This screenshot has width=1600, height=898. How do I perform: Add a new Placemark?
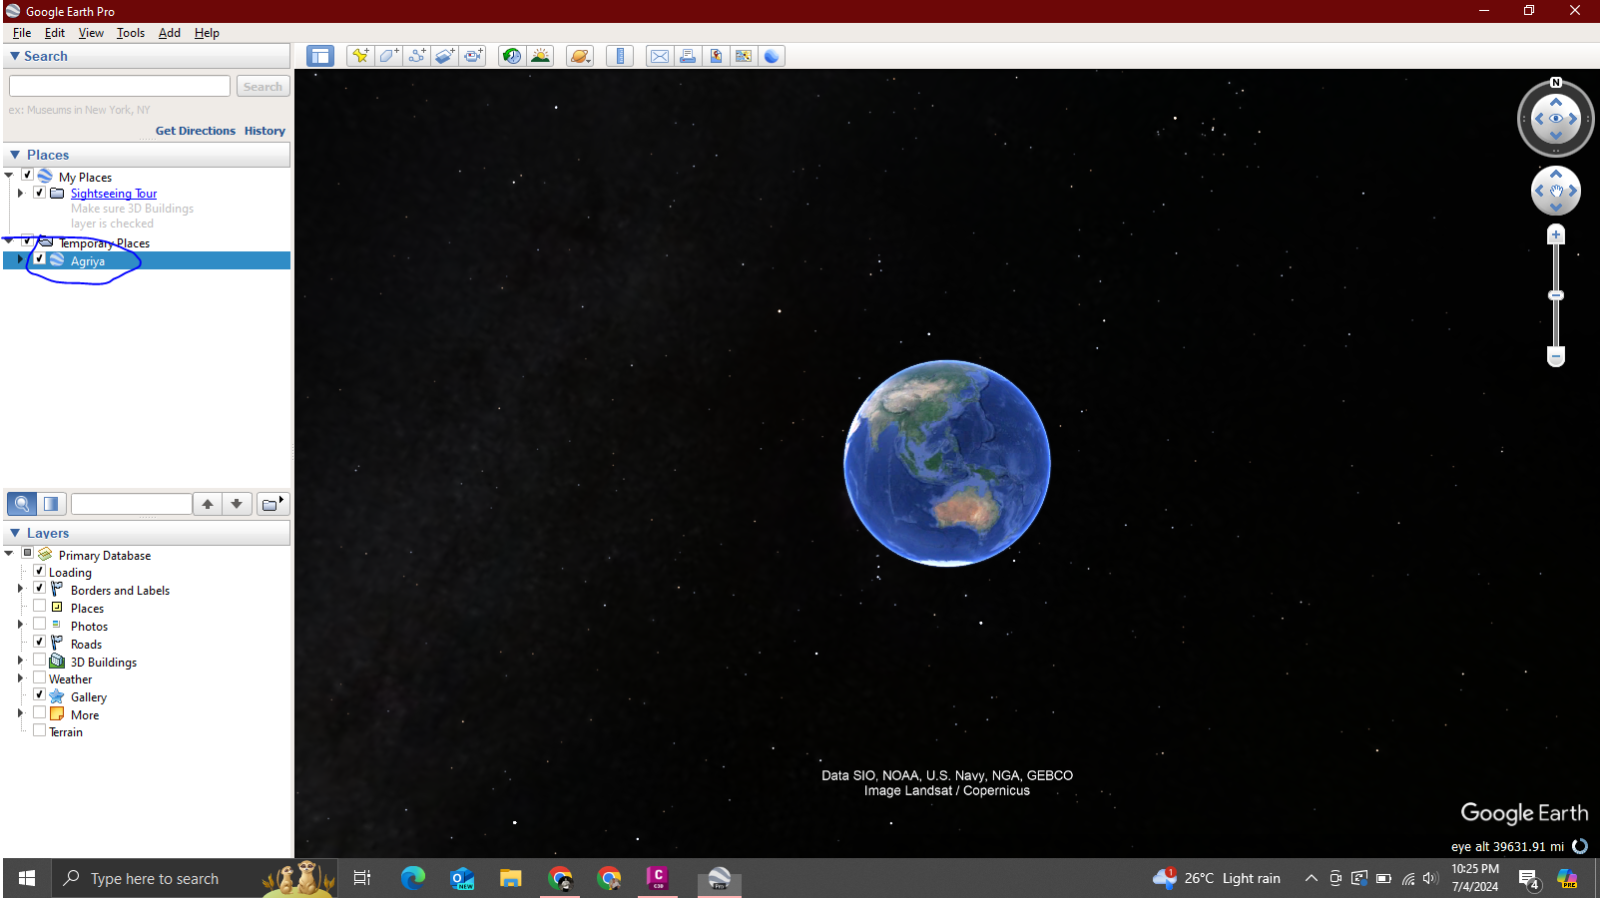pyautogui.click(x=360, y=56)
